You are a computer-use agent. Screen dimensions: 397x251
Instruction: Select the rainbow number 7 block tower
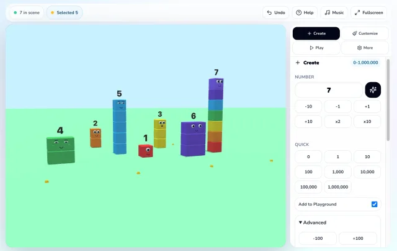tap(215, 115)
